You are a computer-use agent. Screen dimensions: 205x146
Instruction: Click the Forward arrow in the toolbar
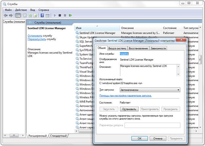point(11,15)
